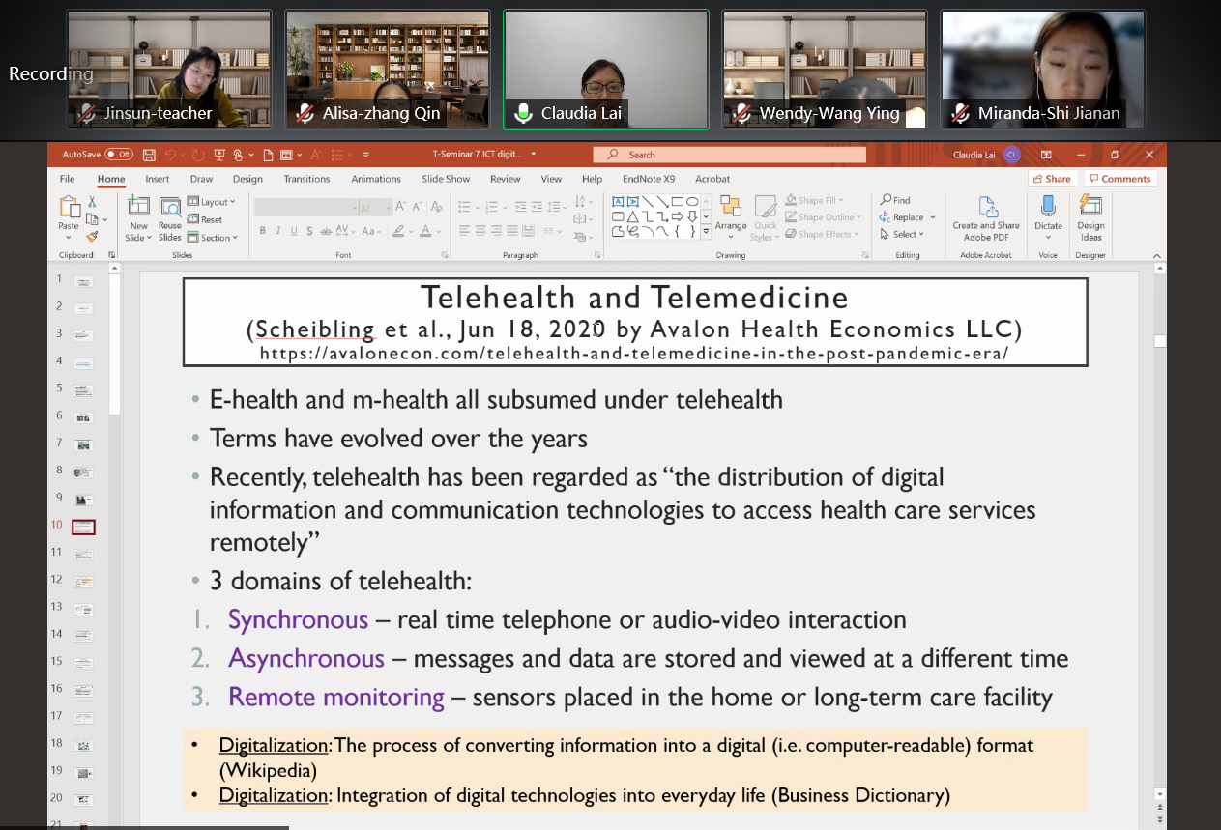The width and height of the screenshot is (1221, 830).
Task: Toggle the AutoSave switch
Action: tap(119, 155)
